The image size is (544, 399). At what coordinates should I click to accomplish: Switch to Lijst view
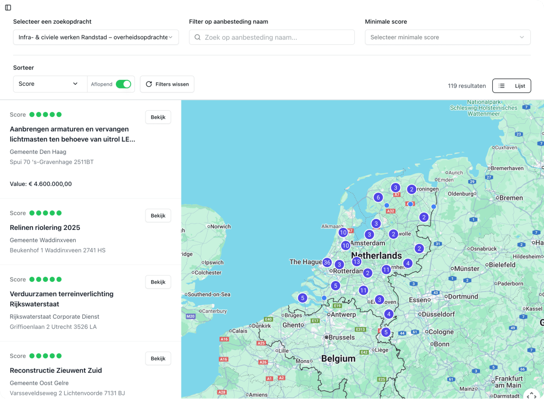pos(511,85)
